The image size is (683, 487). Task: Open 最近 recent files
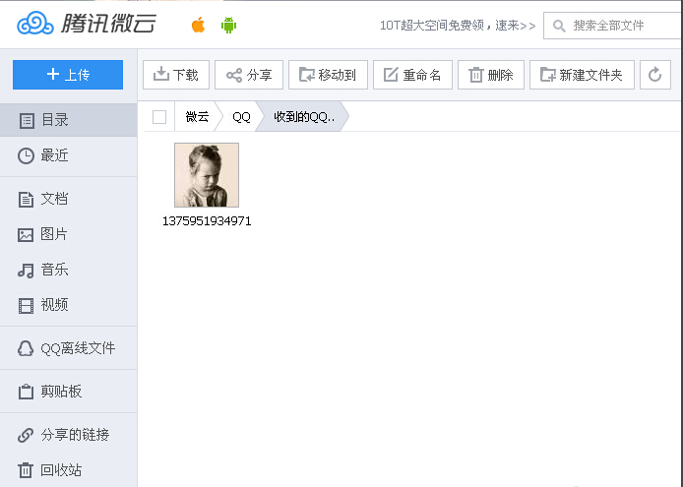pyautogui.click(x=68, y=155)
